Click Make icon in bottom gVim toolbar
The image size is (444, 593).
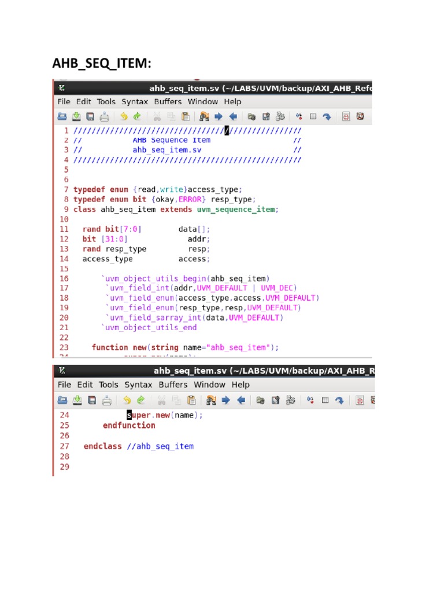point(310,400)
